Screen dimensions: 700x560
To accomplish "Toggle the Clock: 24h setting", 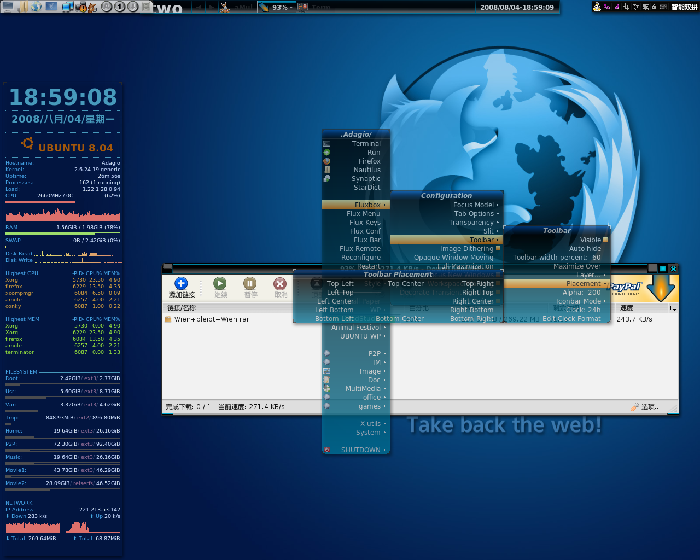I will [557, 310].
